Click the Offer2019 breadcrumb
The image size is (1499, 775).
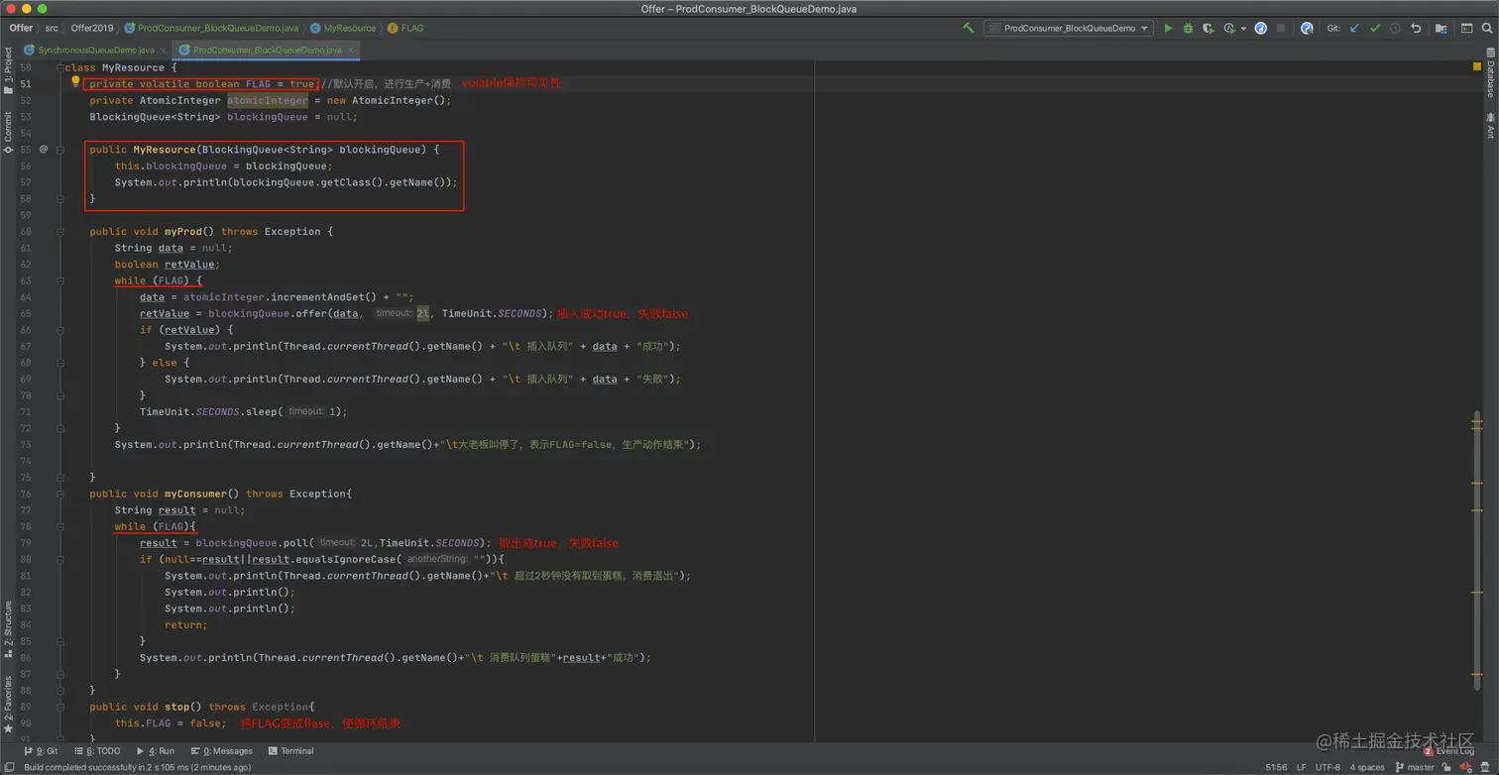click(92, 28)
